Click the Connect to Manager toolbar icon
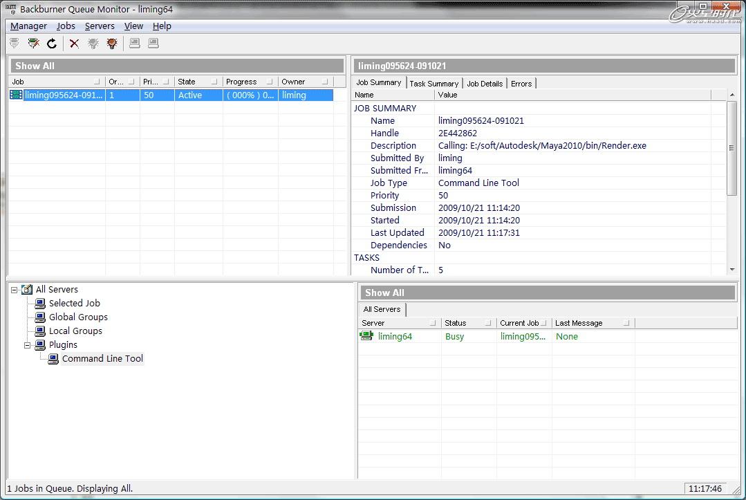 15,44
